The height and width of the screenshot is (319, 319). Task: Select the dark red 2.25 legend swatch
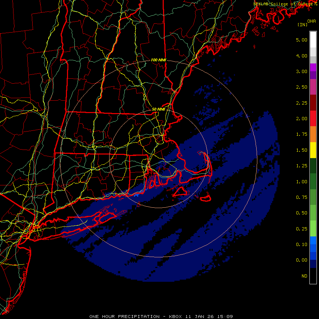click(313, 103)
